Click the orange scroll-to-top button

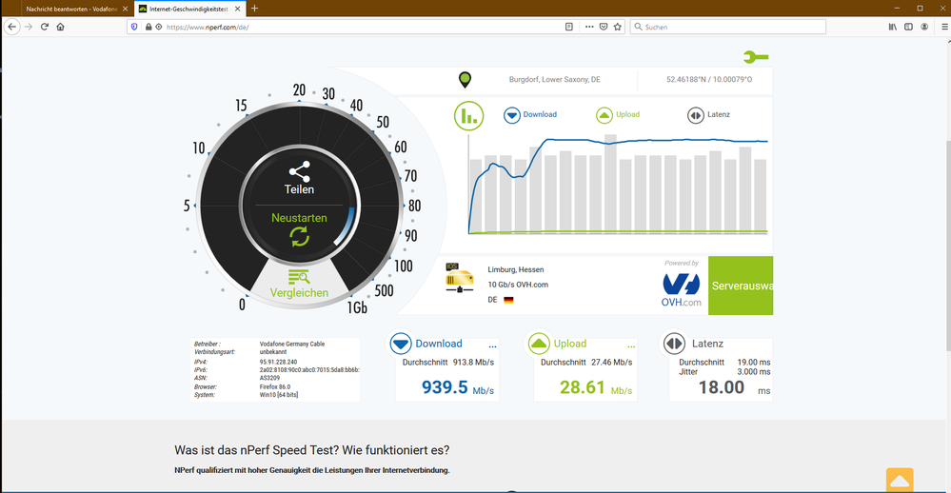(x=900, y=480)
